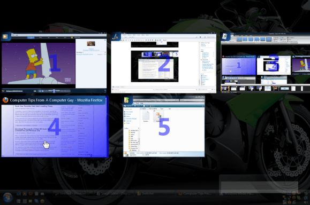
Task: Launch Media Player from the Quick Launch bar
Action: (x=25, y=194)
